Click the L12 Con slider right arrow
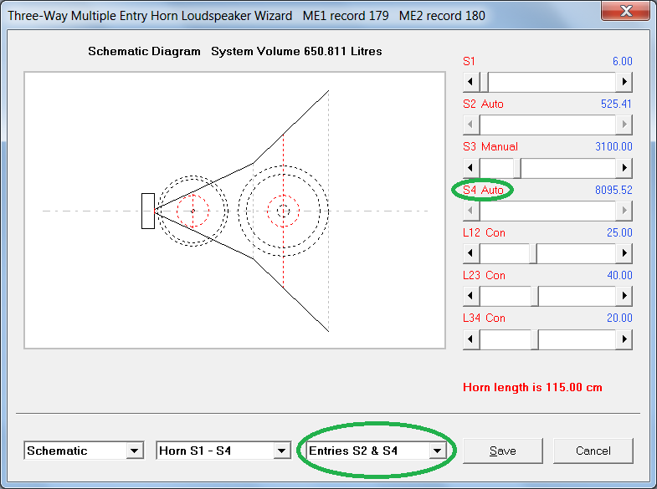 624,253
